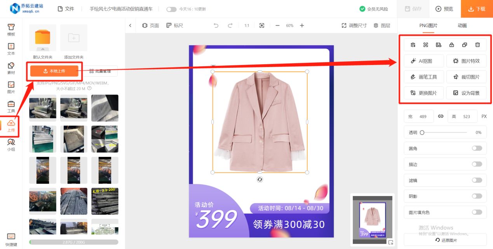This screenshot has width=493, height=249.
Task: Enable the 圆角 rounded corners toggle
Action: click(477, 148)
